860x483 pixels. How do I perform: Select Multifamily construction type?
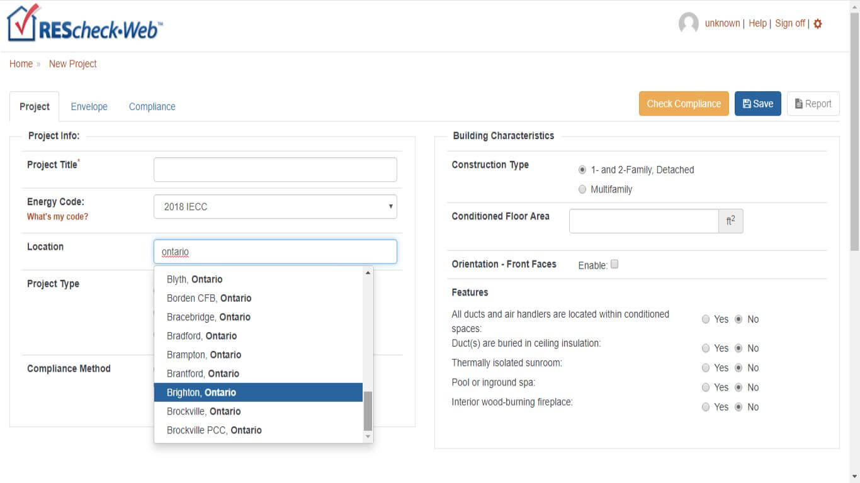(582, 189)
